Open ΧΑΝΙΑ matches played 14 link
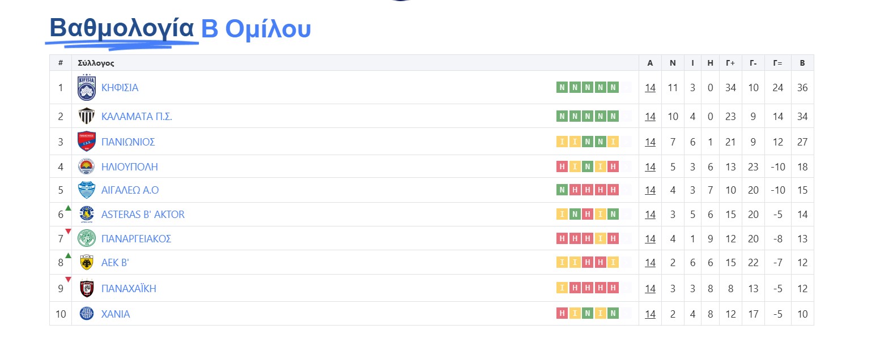The image size is (880, 355). 650,314
